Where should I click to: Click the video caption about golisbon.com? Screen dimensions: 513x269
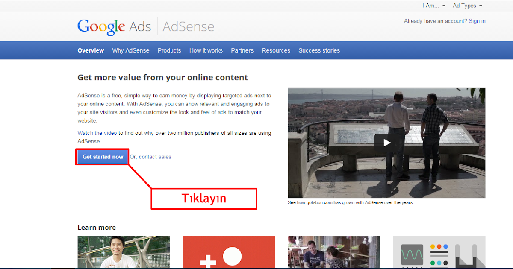tap(351, 202)
